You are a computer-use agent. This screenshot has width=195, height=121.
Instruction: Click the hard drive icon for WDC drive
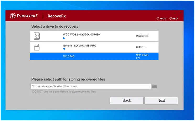point(37,36)
